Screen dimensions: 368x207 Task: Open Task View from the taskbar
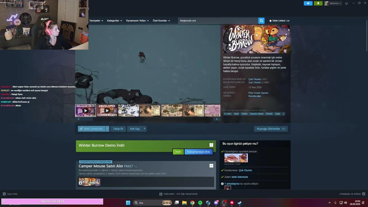[x=177, y=203]
